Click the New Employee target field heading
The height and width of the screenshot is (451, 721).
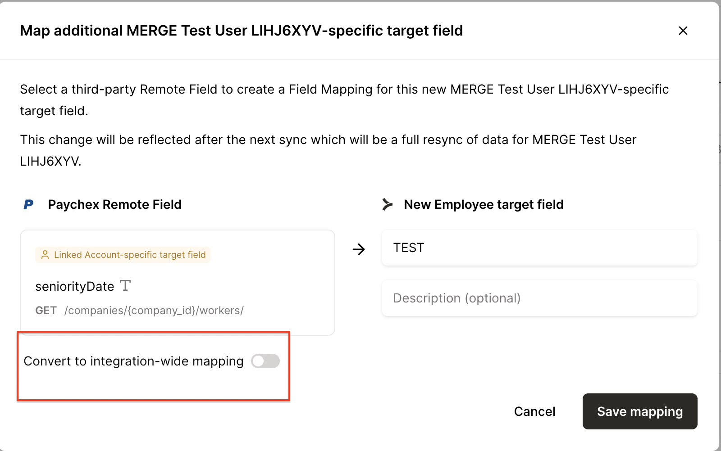484,205
